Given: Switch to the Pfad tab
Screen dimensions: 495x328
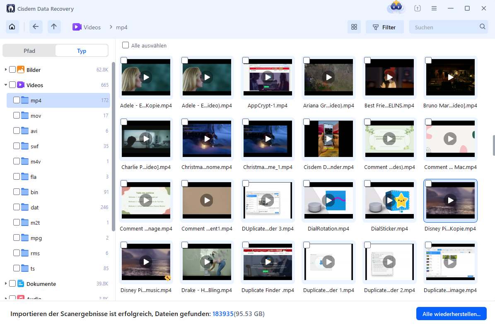Looking at the screenshot, I should pyautogui.click(x=29, y=51).
